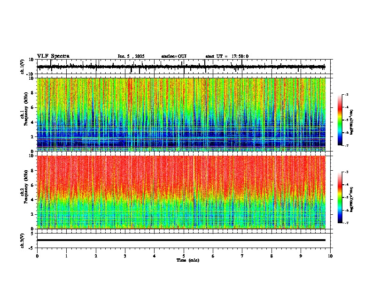Click the 'start UT = 17:50: 0' text
Image resolution: width=372 pixels, height=287 pixels.
coord(227,56)
